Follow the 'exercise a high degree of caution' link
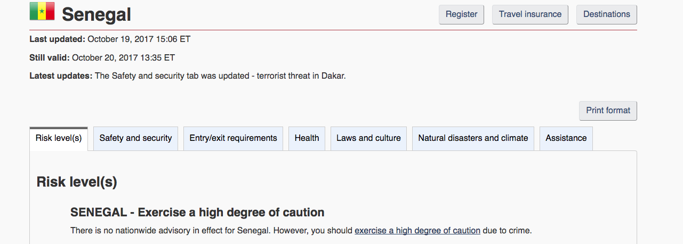 [x=417, y=231]
